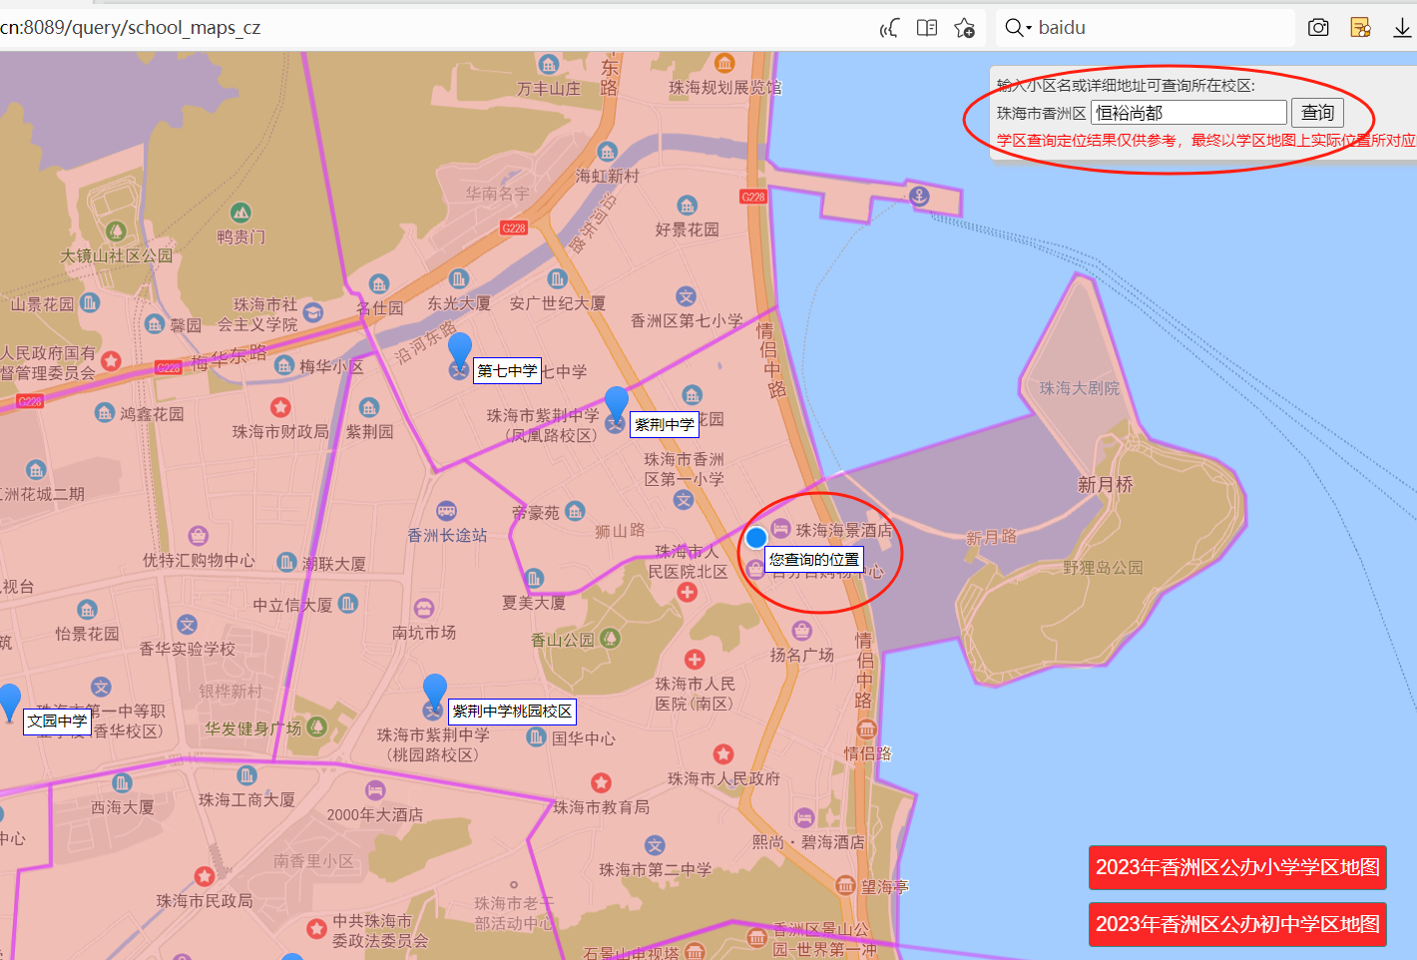
Task: Click the read-aloud audio icon beside address bar
Action: point(887,28)
